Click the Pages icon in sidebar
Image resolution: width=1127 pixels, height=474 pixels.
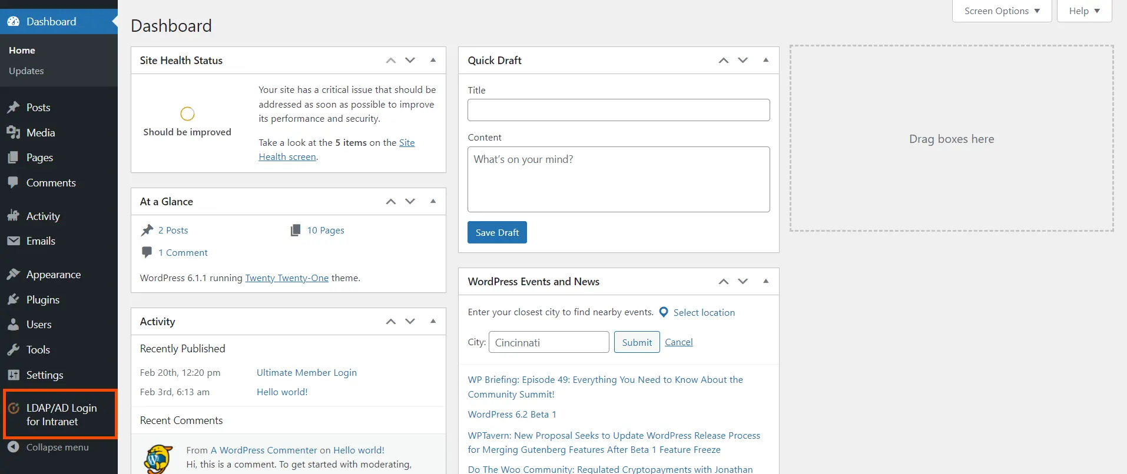coord(14,158)
